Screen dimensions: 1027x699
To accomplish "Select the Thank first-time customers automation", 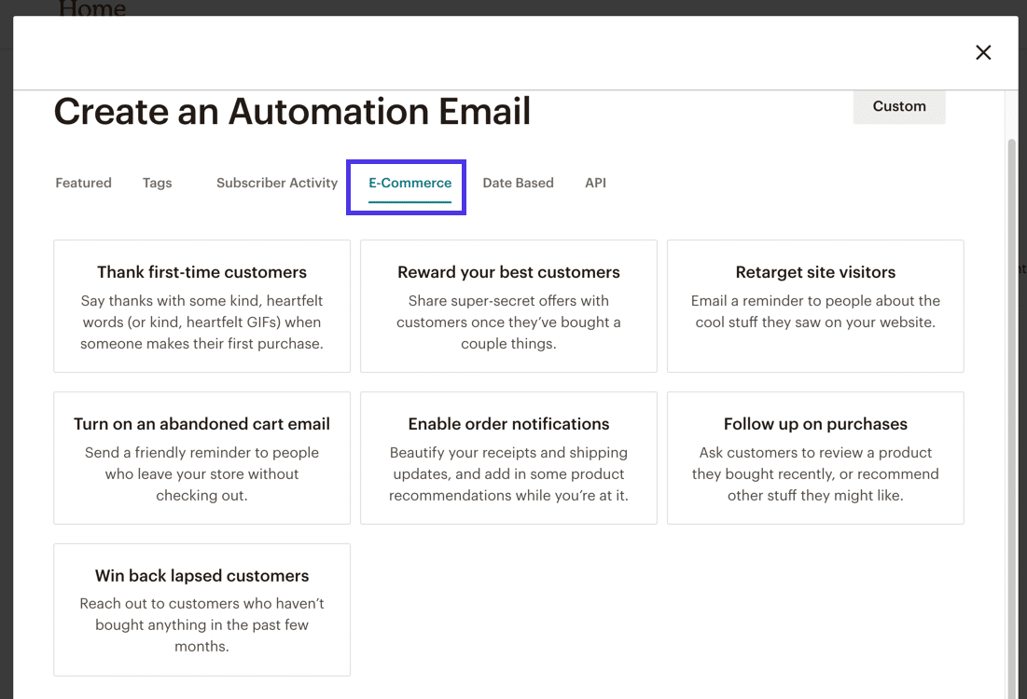I will pyautogui.click(x=201, y=306).
